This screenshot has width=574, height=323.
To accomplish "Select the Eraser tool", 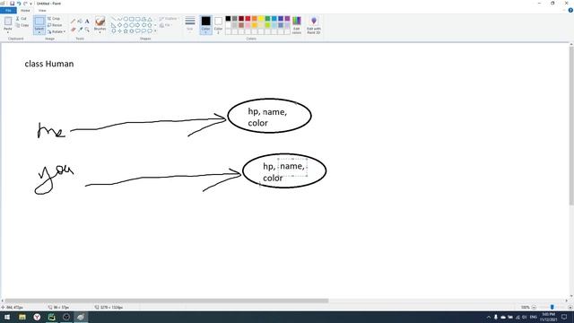I will (x=73, y=30).
